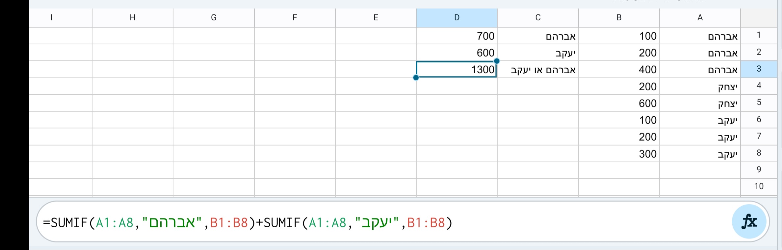Select cell C3 labeled אברהם או יעקב
Screen dimensions: 782x250
point(538,70)
